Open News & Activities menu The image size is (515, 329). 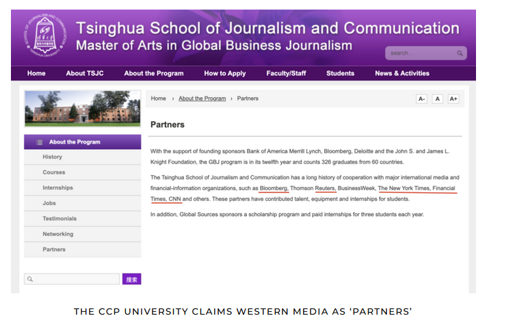tap(402, 73)
